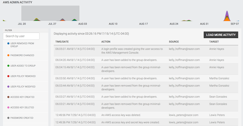Click the red User Policy Removed dot
This screenshot has height=126, width=243.
pyautogui.click(x=8, y=76)
